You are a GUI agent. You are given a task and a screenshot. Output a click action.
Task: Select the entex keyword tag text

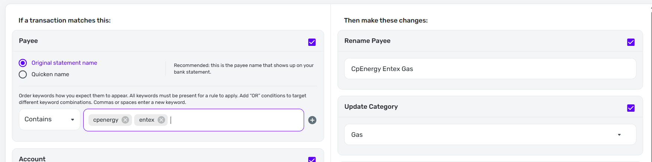(x=146, y=120)
